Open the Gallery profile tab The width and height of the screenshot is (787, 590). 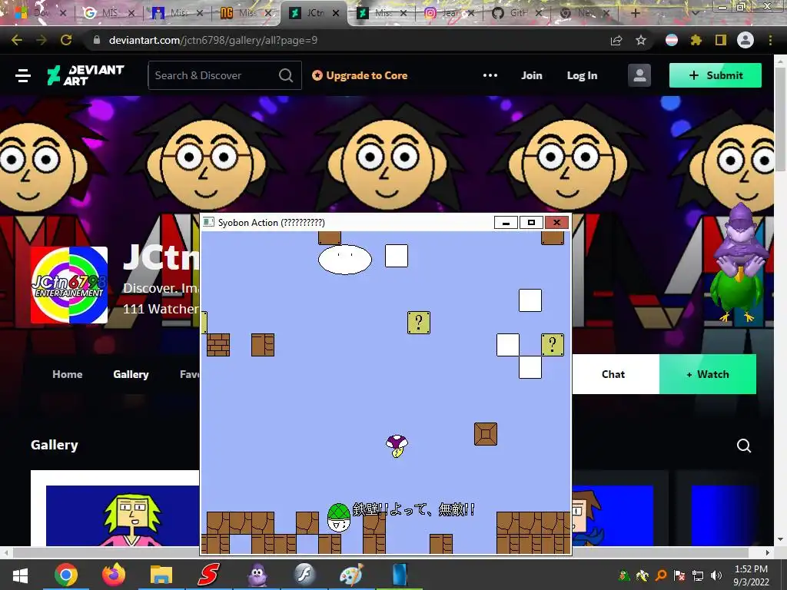pyautogui.click(x=131, y=374)
